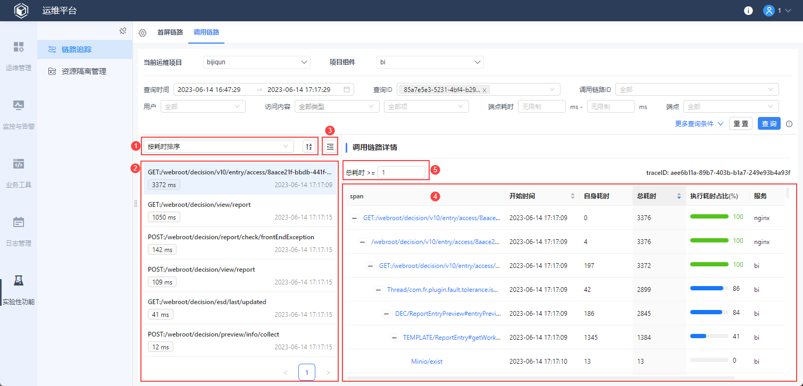
Task: Switch to 首屏链路 tab
Action: [170, 32]
